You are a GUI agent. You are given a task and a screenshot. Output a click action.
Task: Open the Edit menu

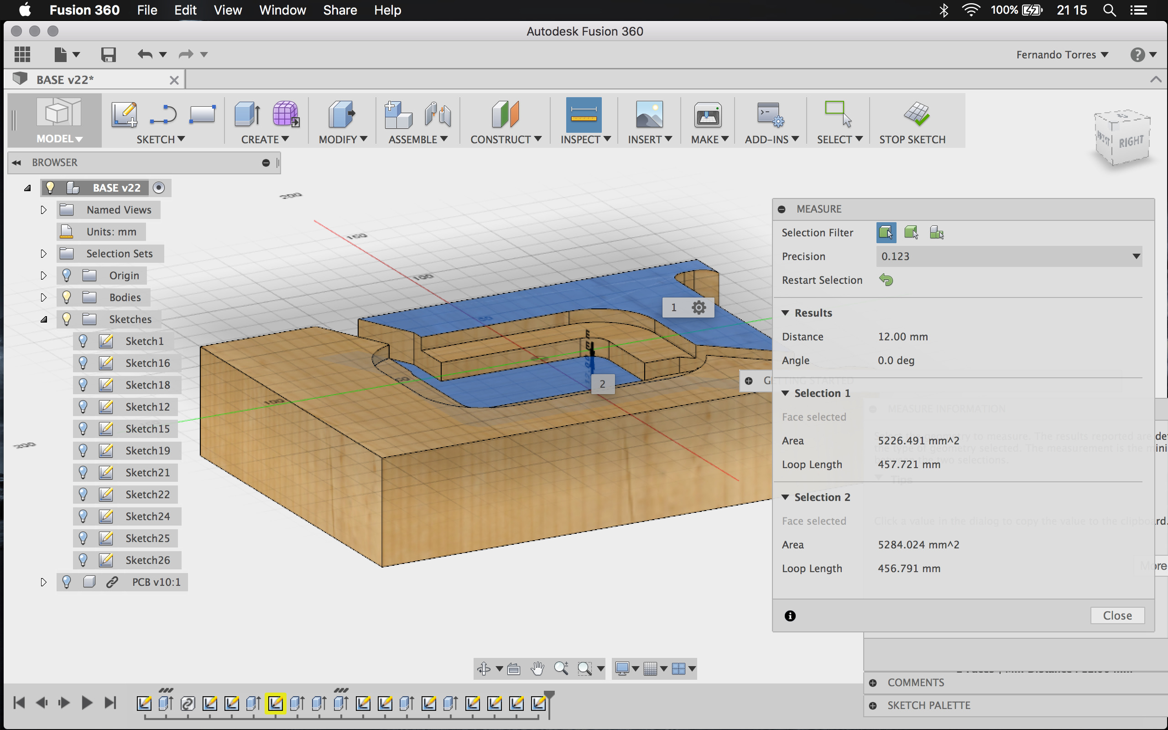click(185, 10)
